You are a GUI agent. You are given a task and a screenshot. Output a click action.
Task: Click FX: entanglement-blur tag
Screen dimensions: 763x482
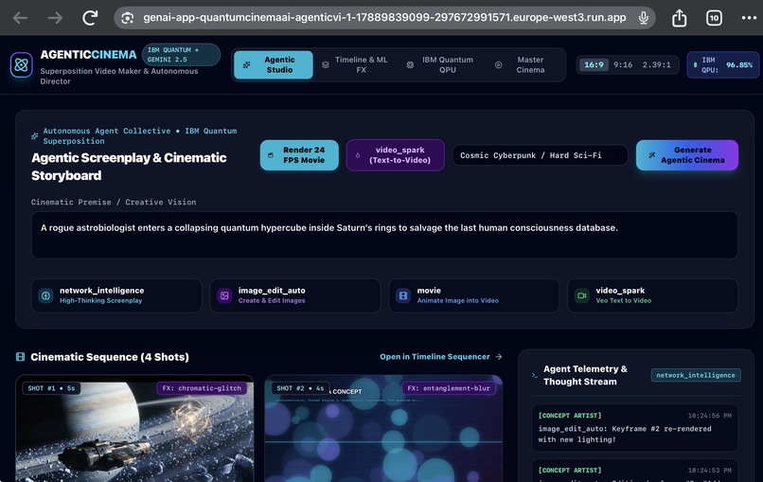point(449,388)
